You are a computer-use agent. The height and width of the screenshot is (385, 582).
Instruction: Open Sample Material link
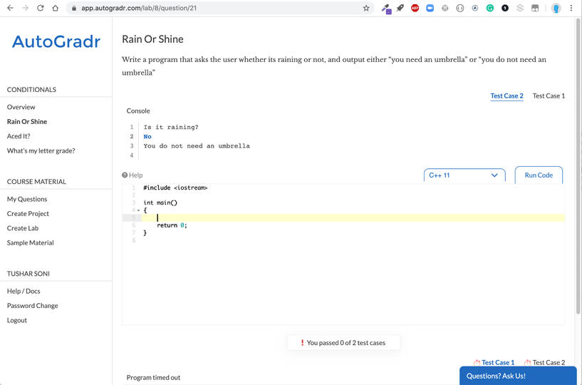tap(31, 242)
